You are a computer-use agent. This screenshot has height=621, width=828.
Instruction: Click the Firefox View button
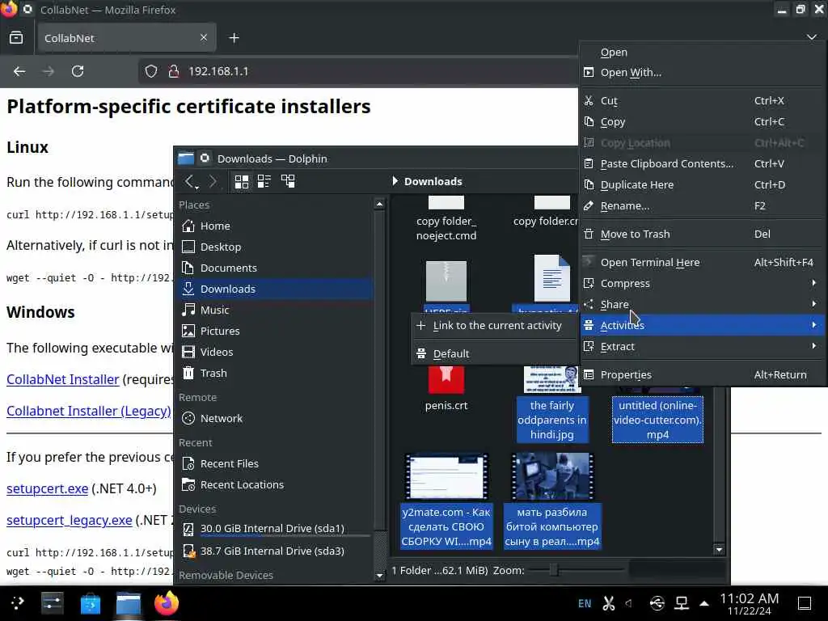[x=16, y=38]
